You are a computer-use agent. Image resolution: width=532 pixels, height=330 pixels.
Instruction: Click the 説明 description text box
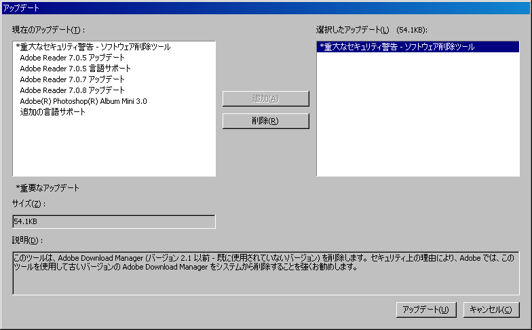(266, 273)
